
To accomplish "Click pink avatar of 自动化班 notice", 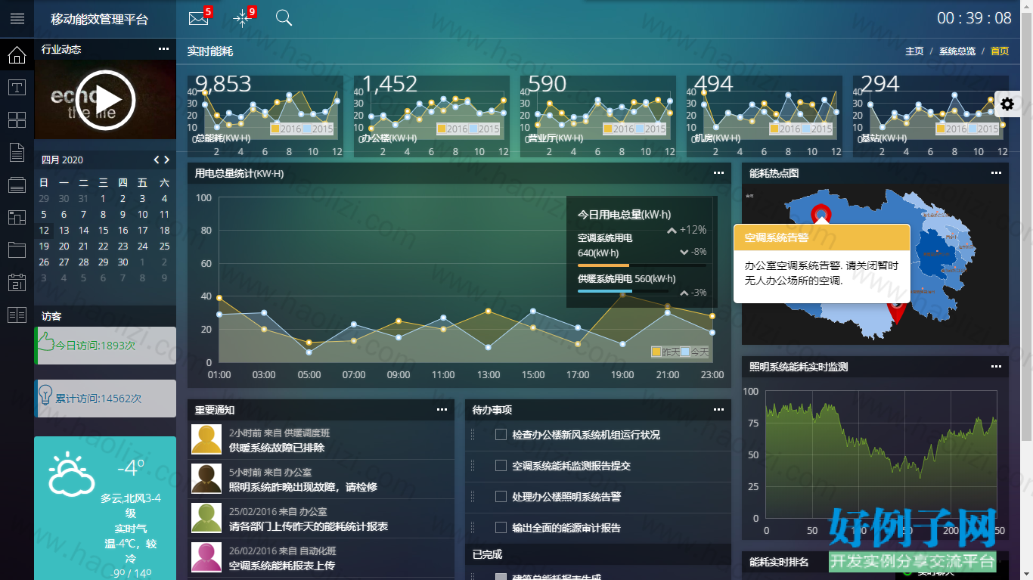I will [206, 557].
